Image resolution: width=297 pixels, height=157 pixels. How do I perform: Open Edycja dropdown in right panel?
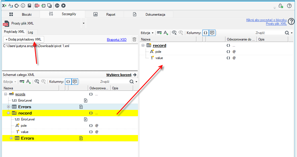tap(147, 33)
